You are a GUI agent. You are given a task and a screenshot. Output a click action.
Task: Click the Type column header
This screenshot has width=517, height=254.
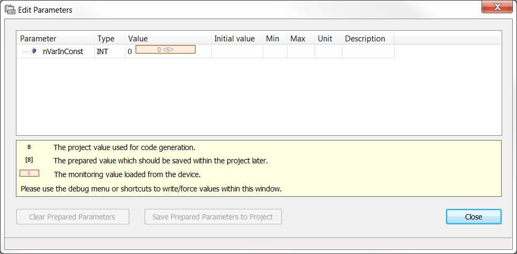pos(110,39)
